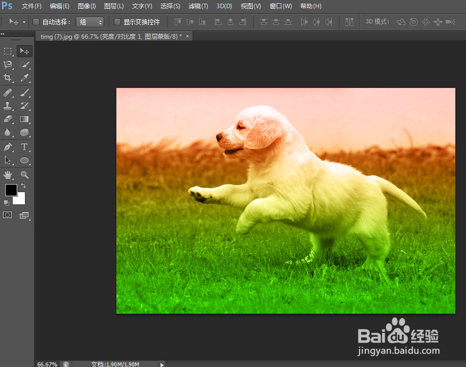This screenshot has height=367, width=466.
Task: Select the Blur tool
Action: tap(8, 132)
